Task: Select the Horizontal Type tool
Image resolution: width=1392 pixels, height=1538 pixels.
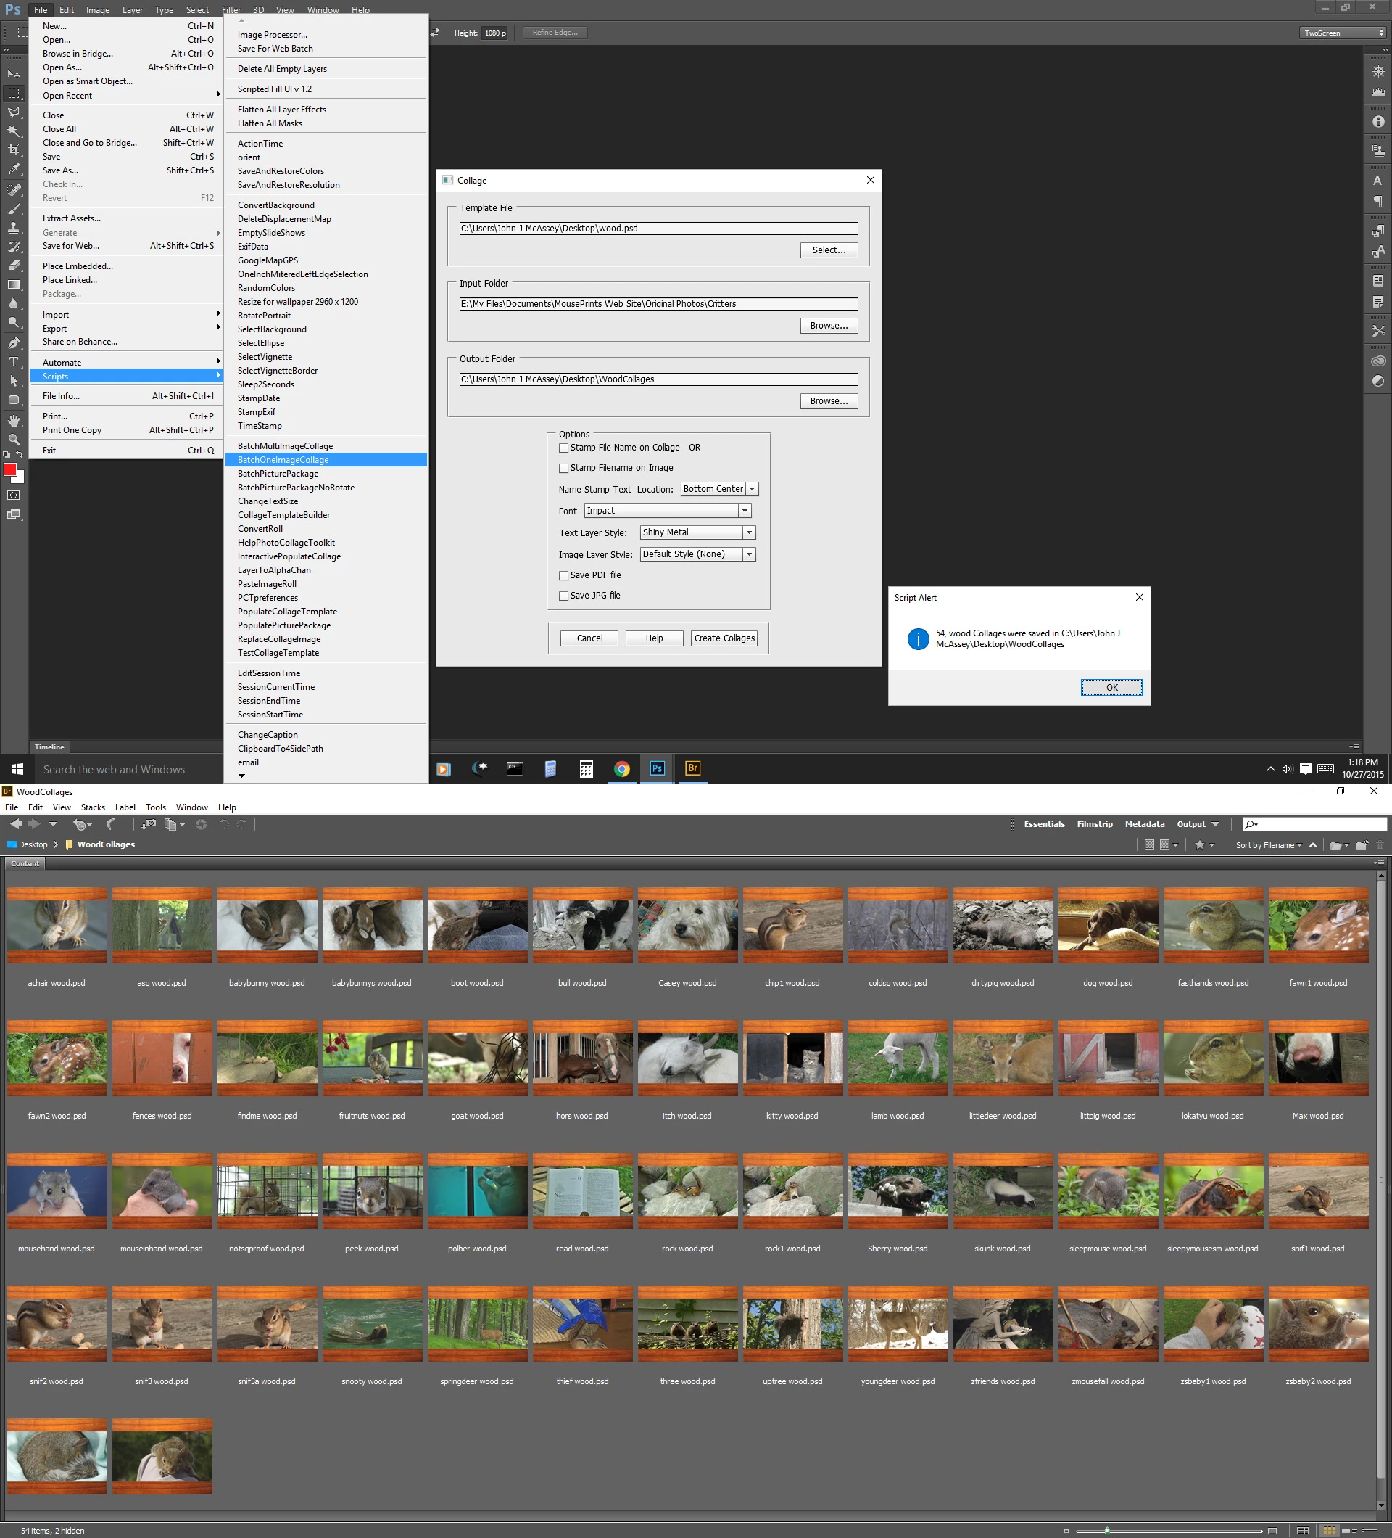Action: (14, 361)
